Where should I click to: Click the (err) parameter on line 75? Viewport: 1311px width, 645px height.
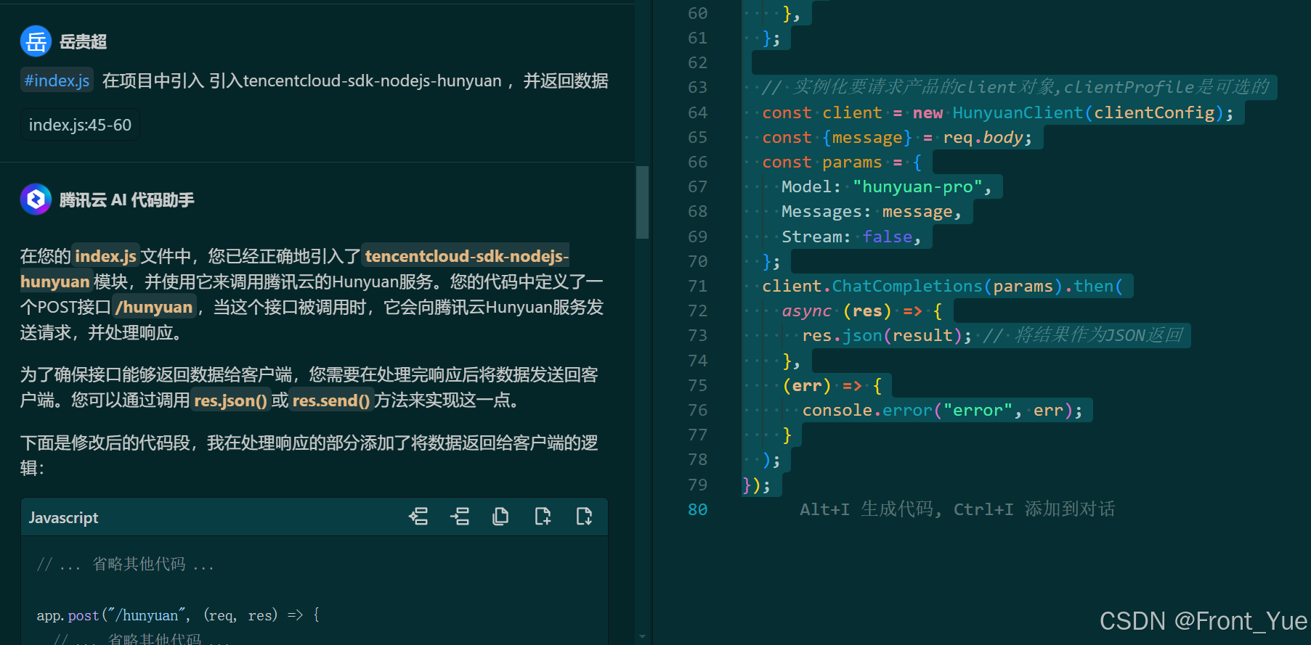coord(806,385)
